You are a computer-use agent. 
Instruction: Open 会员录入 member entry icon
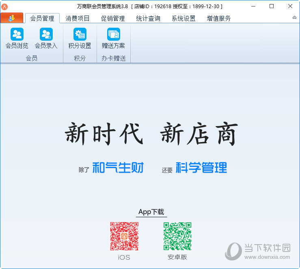tap(46, 38)
